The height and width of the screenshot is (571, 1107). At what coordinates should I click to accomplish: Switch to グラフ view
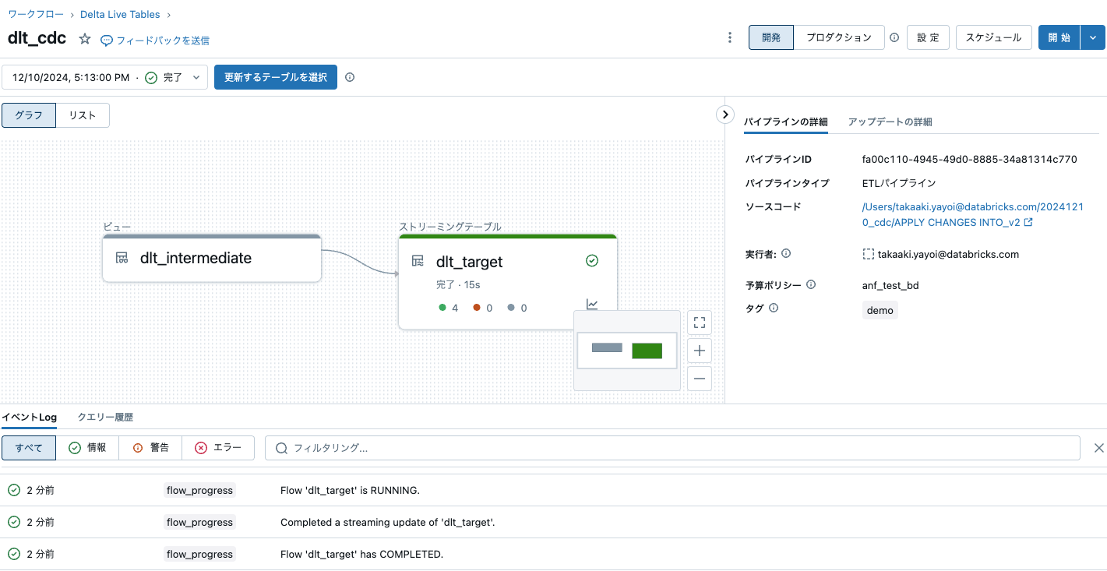tap(29, 115)
